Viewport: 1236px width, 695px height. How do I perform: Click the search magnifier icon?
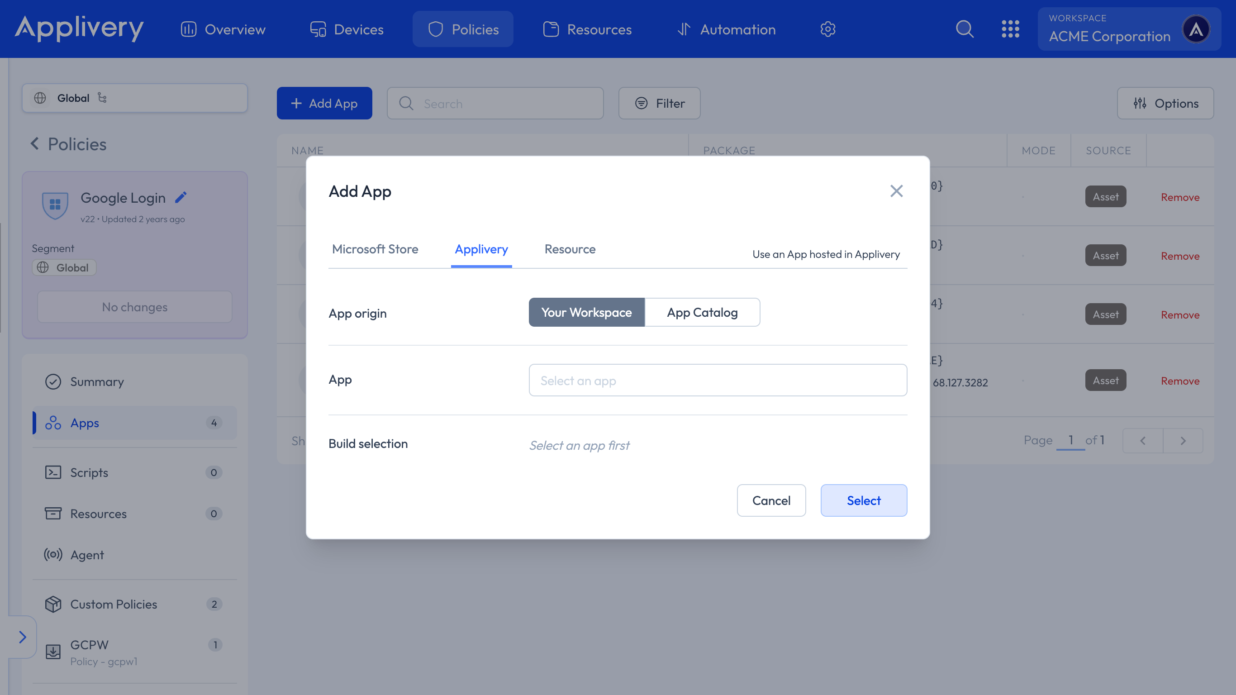(x=965, y=29)
